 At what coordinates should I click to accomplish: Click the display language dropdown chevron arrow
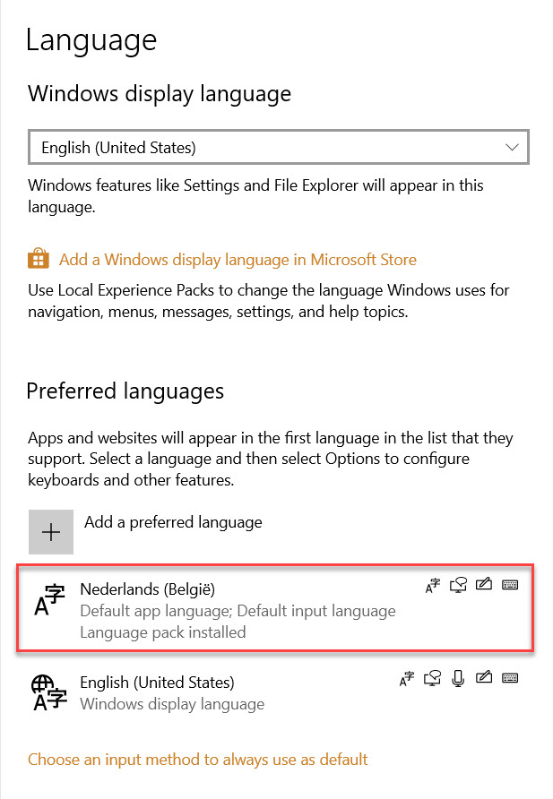point(512,147)
